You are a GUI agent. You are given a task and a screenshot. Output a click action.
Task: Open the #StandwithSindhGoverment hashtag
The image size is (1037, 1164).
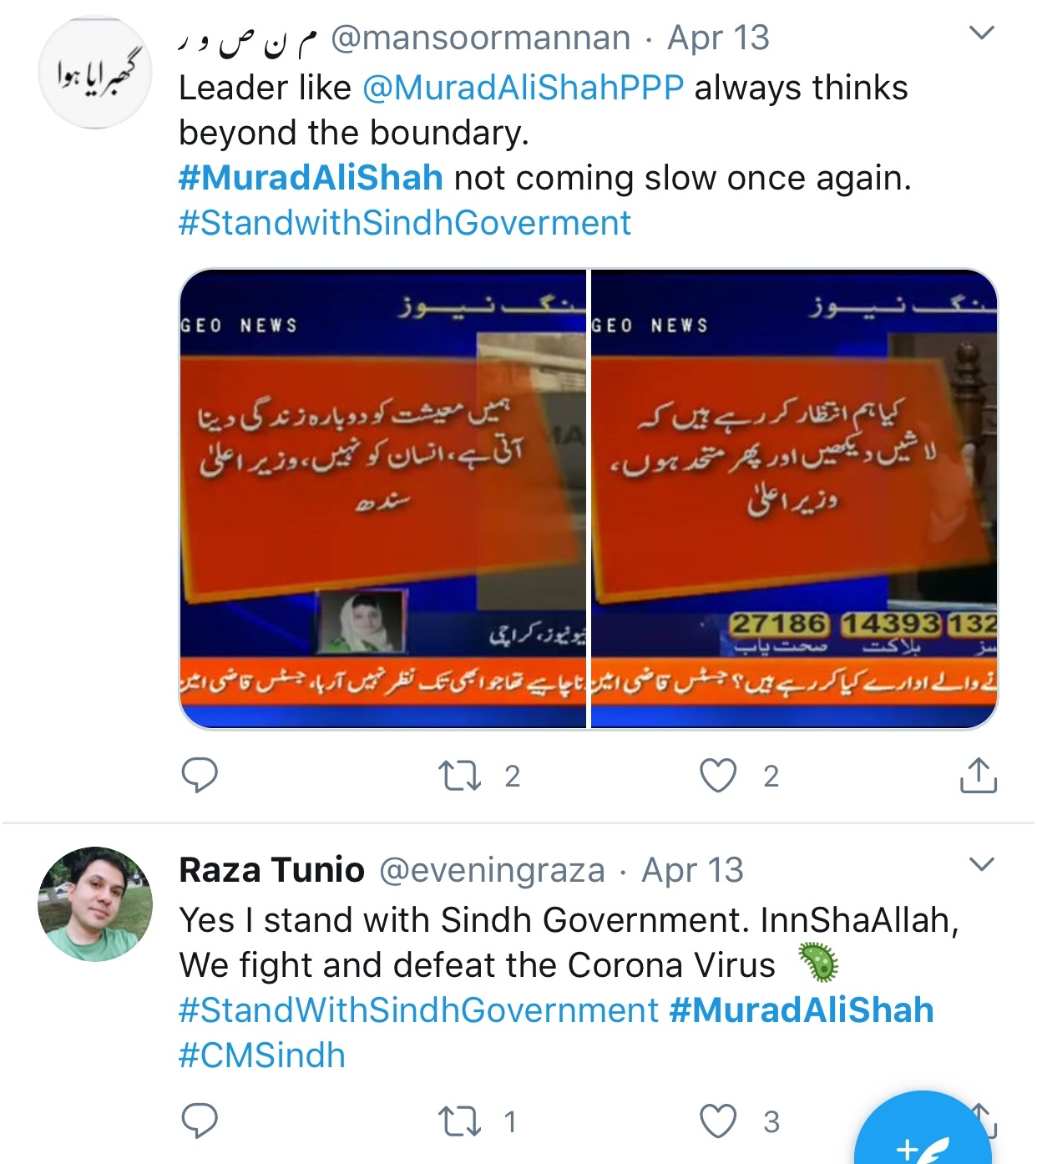pyautogui.click(x=405, y=223)
